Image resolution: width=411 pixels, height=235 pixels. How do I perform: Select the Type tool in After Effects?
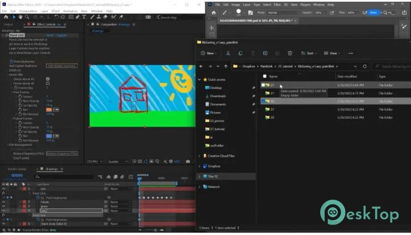point(84,17)
